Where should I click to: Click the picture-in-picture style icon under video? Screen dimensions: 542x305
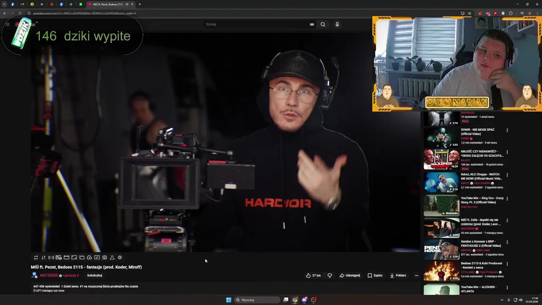coord(97,258)
